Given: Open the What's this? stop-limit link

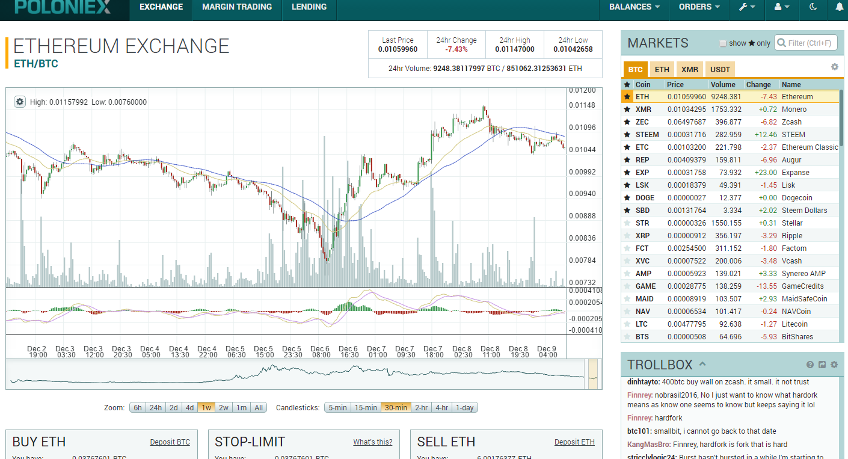Looking at the screenshot, I should tap(373, 442).
